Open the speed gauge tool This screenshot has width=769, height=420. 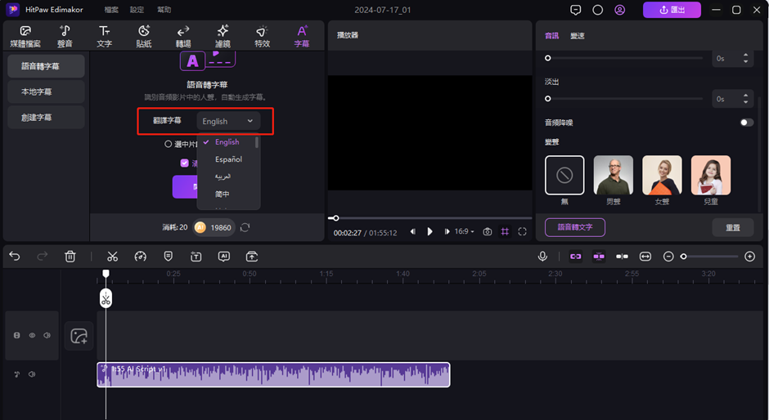pos(140,257)
